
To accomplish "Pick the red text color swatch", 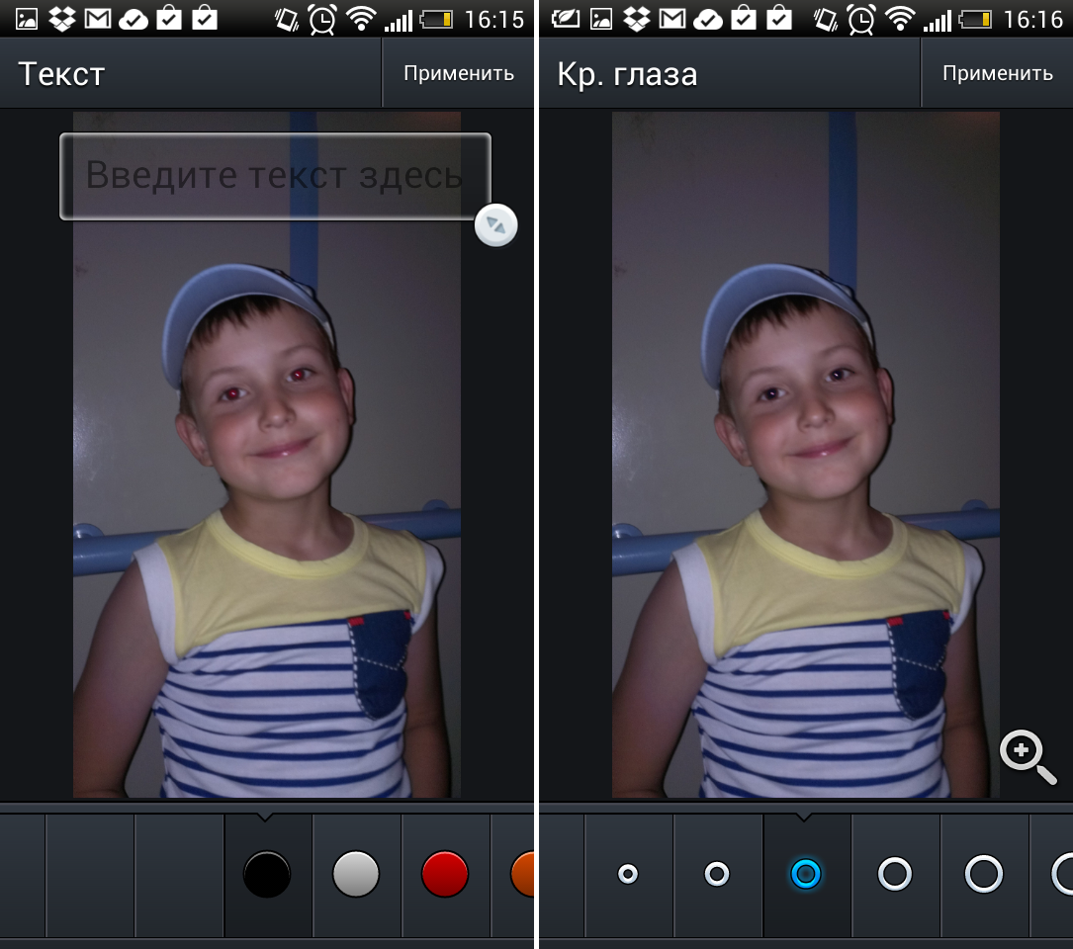I will tap(445, 874).
